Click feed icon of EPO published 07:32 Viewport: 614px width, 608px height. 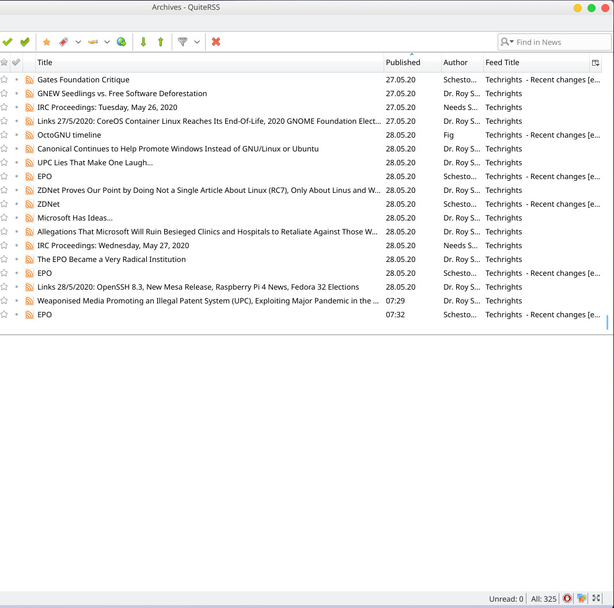pos(29,315)
